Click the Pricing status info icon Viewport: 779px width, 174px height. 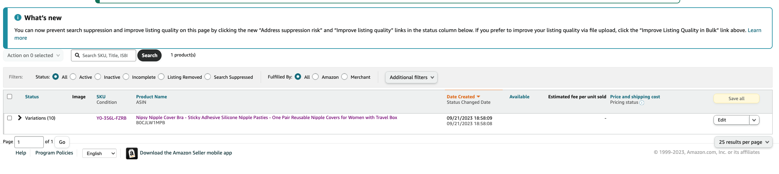[x=642, y=103]
